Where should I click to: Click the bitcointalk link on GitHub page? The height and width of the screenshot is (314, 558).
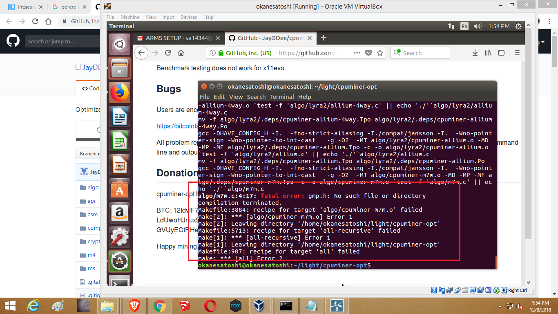point(177,126)
